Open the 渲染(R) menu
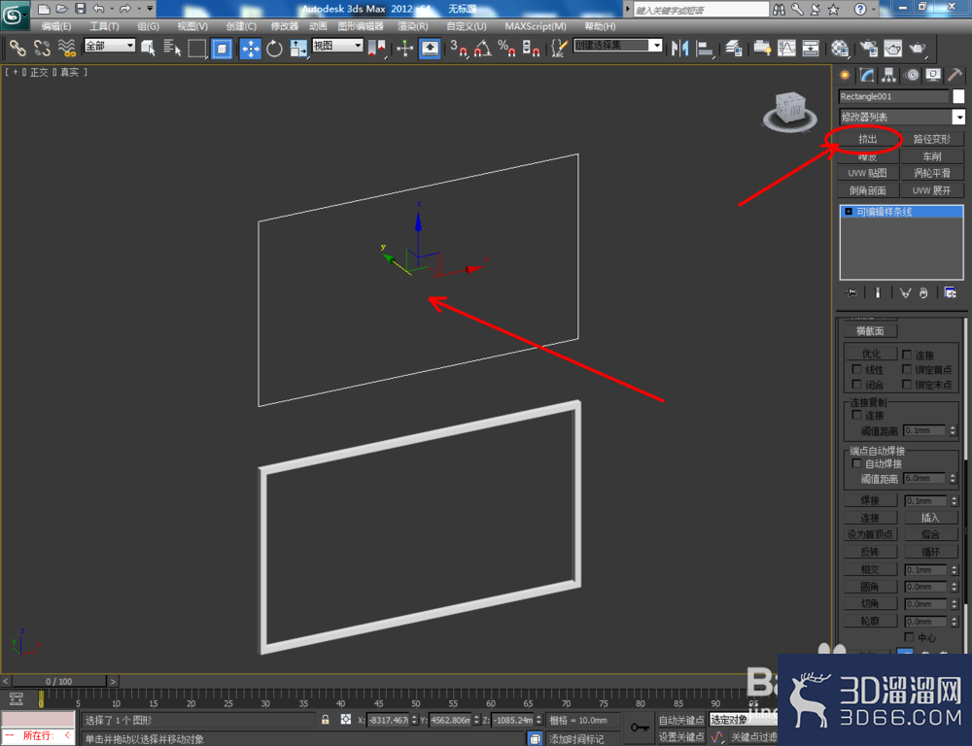Image resolution: width=972 pixels, height=746 pixels. click(413, 26)
